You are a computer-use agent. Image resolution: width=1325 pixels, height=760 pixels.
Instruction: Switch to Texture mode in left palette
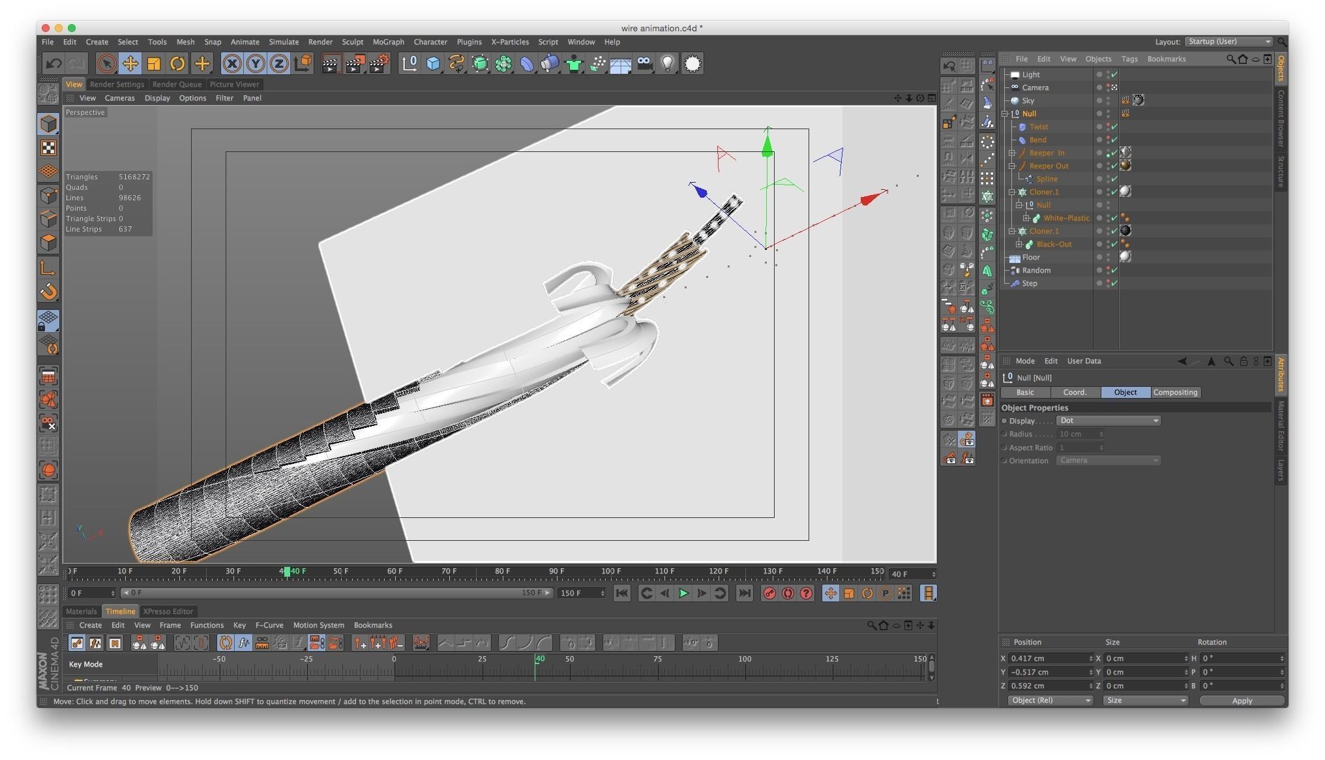tap(48, 148)
